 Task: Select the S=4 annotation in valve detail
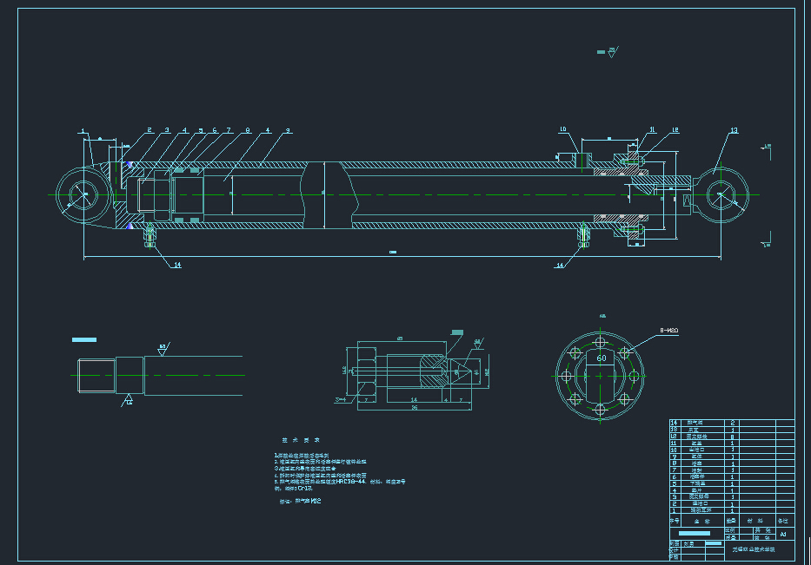tap(341, 399)
